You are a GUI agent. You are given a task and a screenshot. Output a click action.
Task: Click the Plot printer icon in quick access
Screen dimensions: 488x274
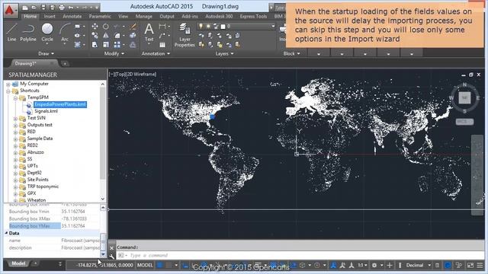coord(62,7)
